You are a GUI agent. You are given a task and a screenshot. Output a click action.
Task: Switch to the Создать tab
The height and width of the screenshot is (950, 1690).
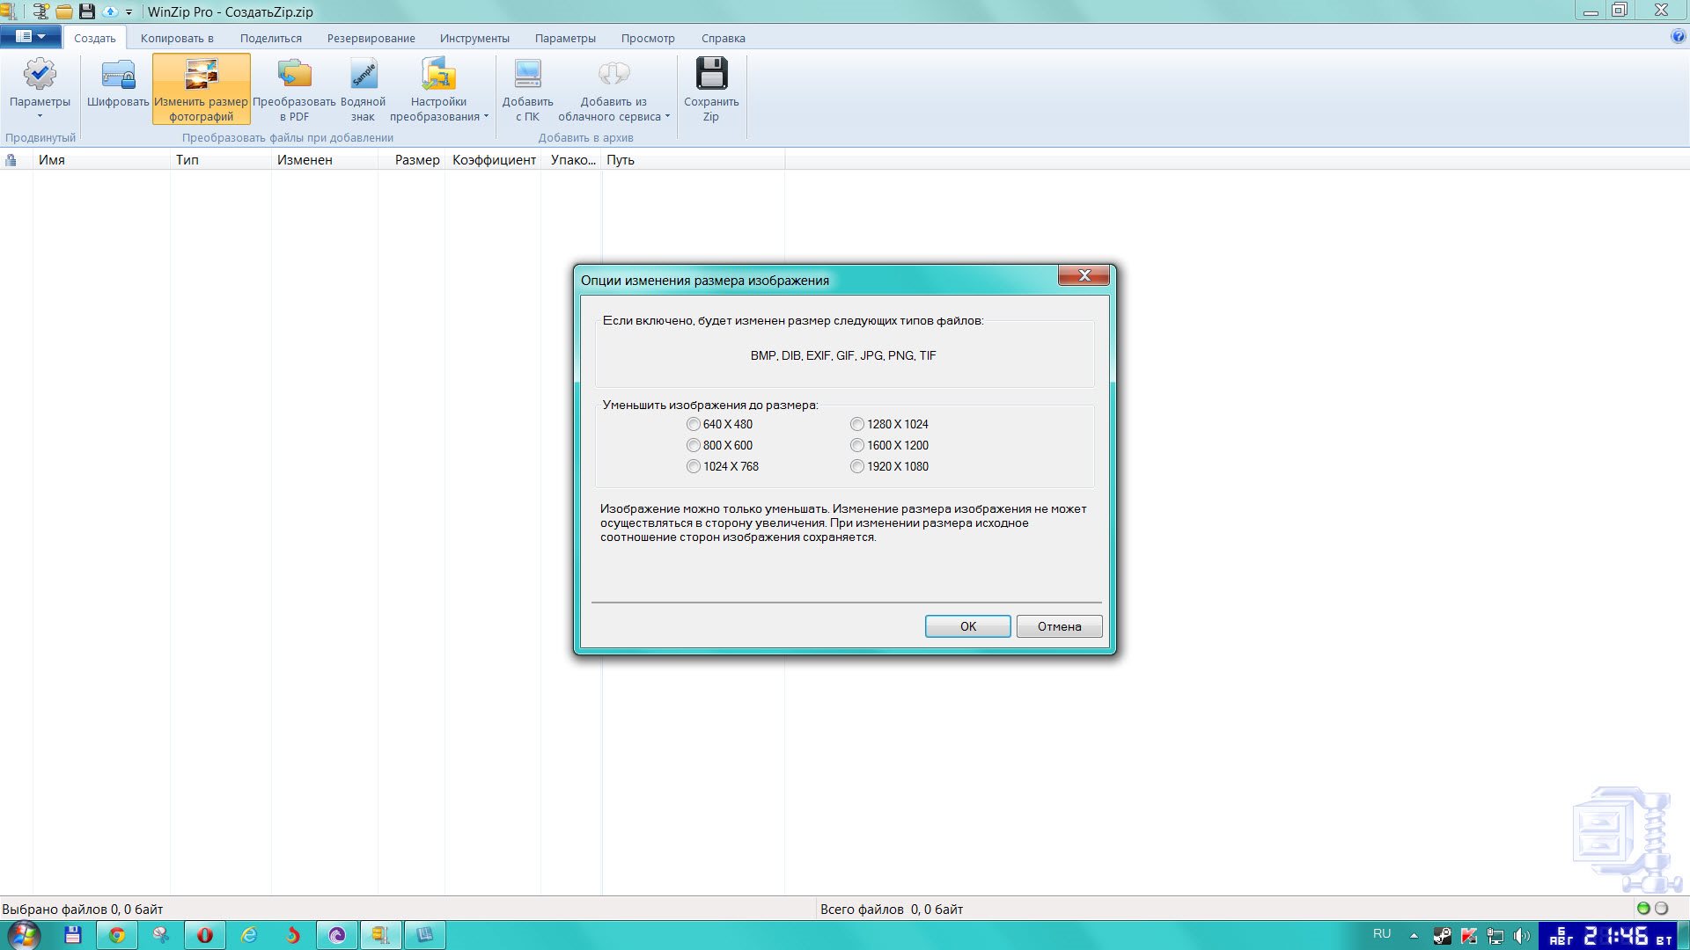(x=95, y=38)
